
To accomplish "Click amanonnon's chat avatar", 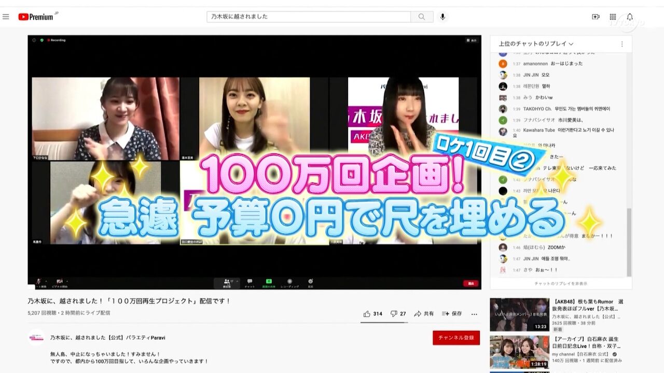I will pyautogui.click(x=503, y=64).
